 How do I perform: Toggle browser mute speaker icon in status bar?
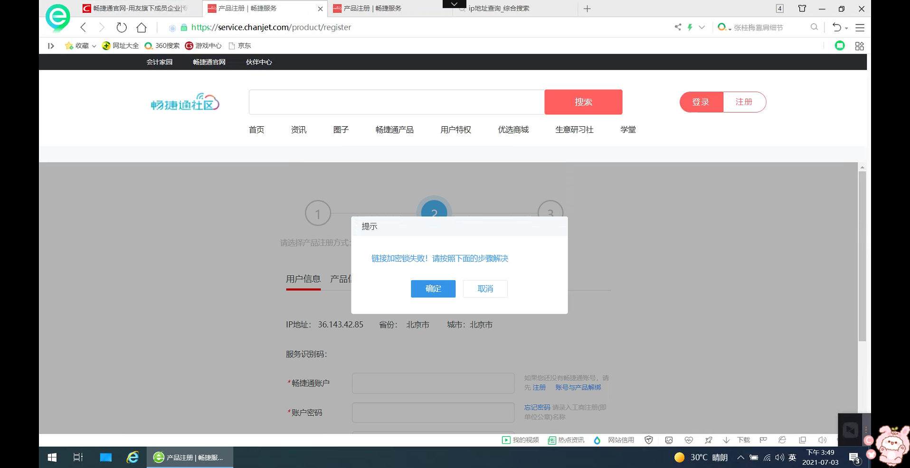tap(823, 440)
